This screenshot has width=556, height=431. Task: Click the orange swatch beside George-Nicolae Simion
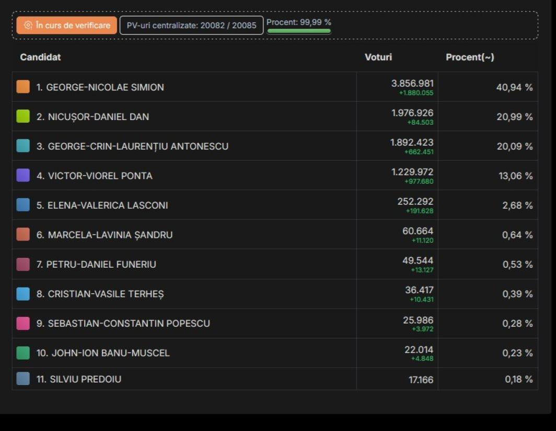point(23,87)
